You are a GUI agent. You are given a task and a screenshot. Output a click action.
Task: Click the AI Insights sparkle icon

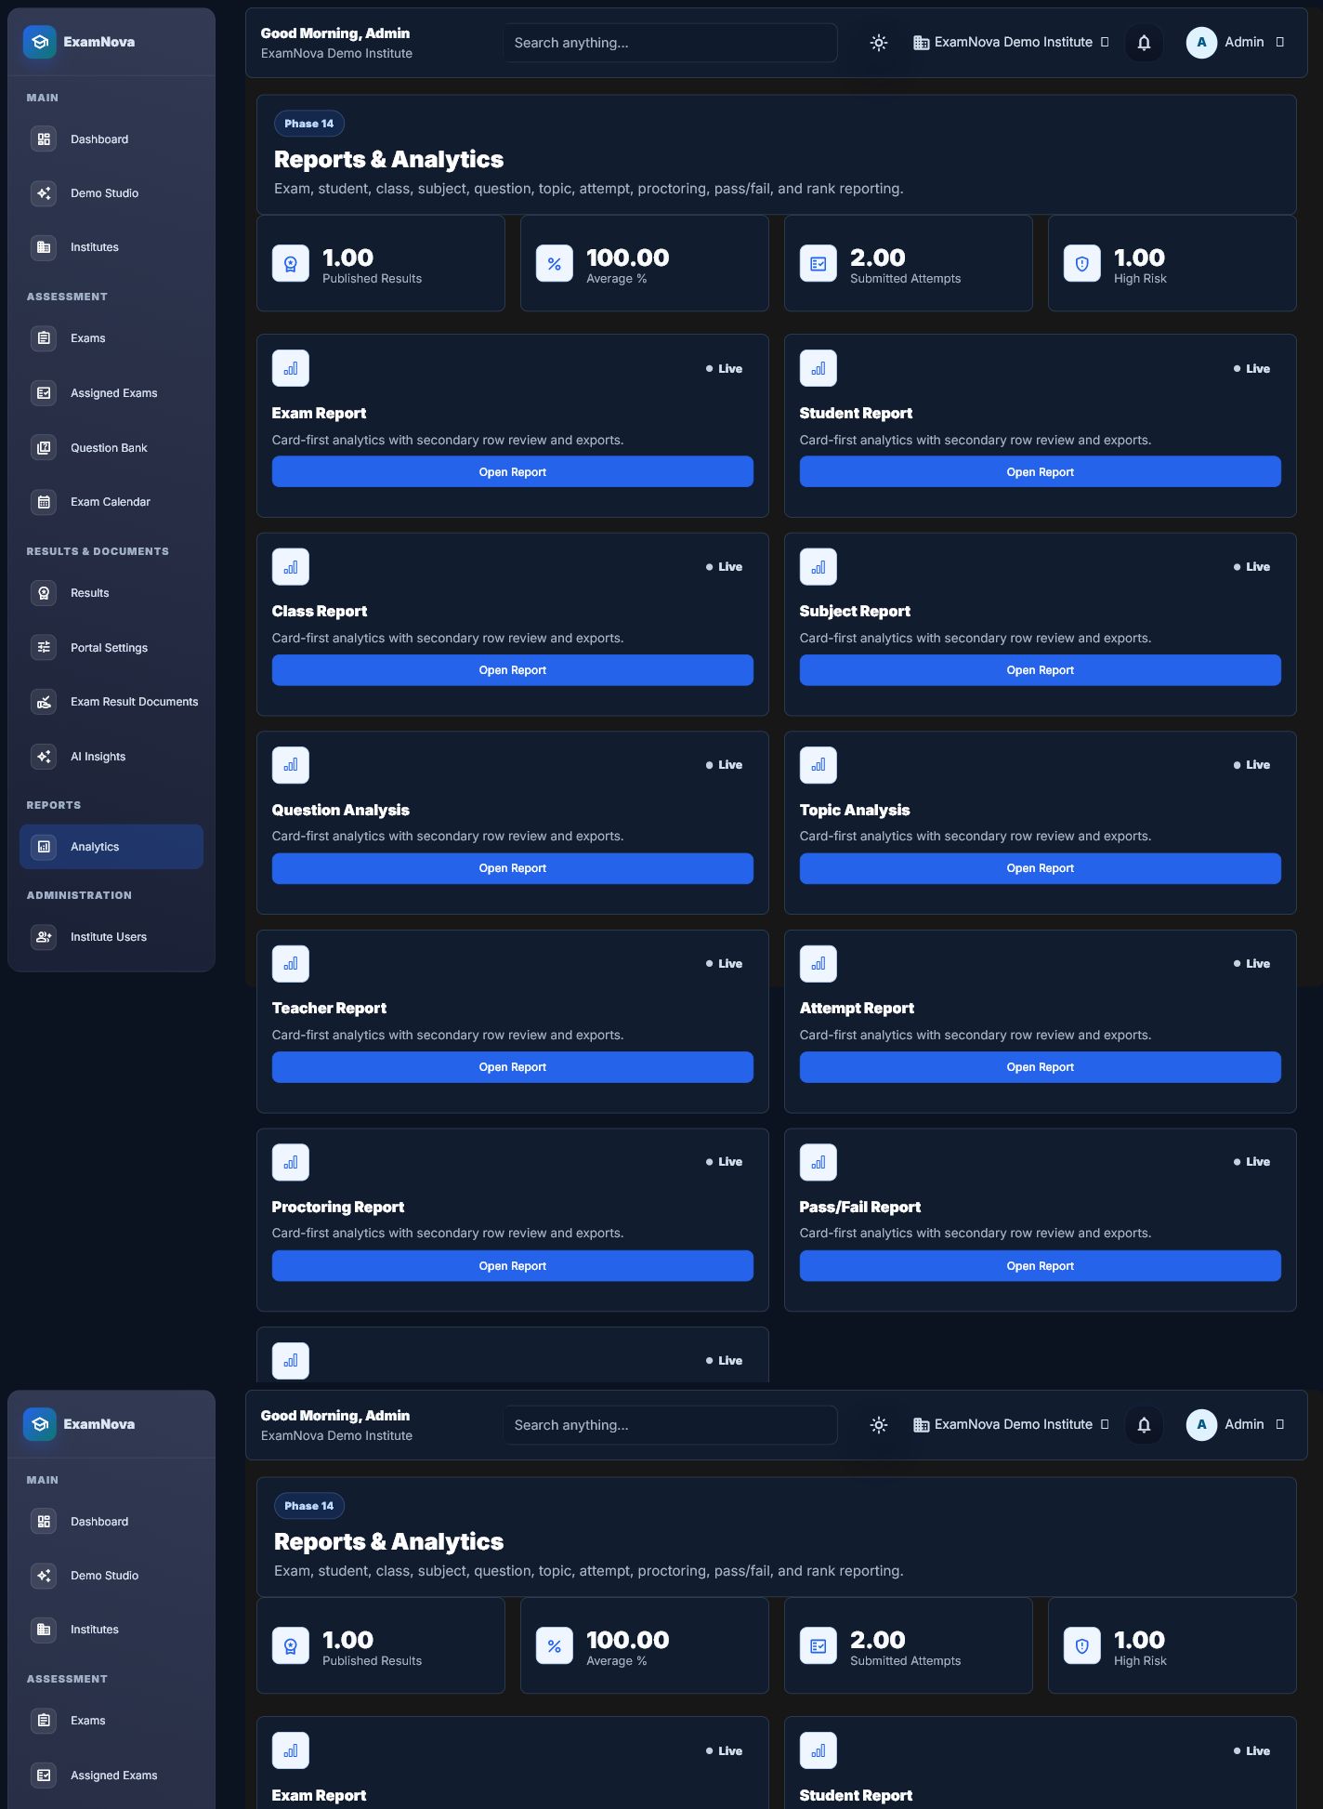pos(44,757)
